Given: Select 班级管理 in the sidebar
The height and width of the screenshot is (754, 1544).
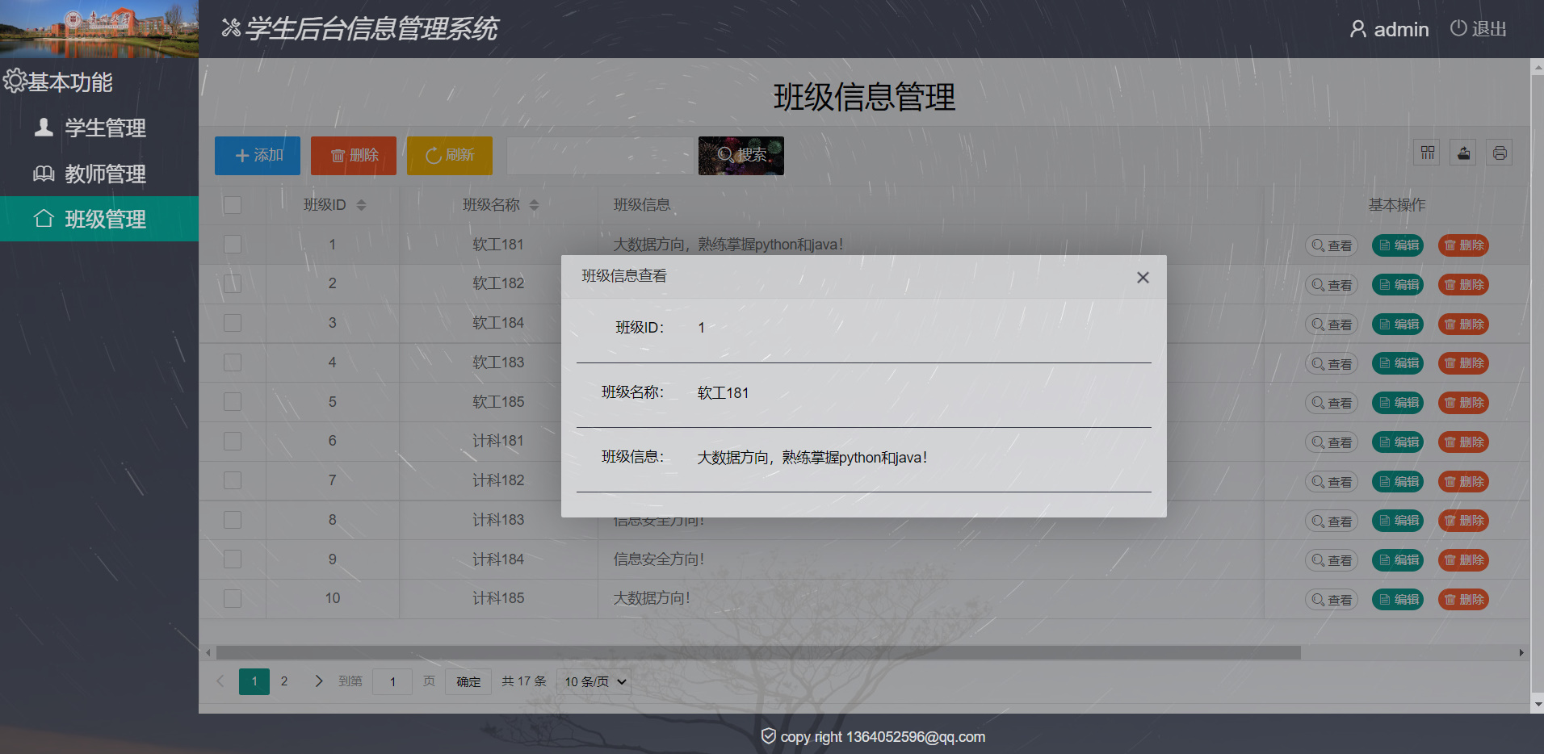Looking at the screenshot, I should (x=99, y=219).
